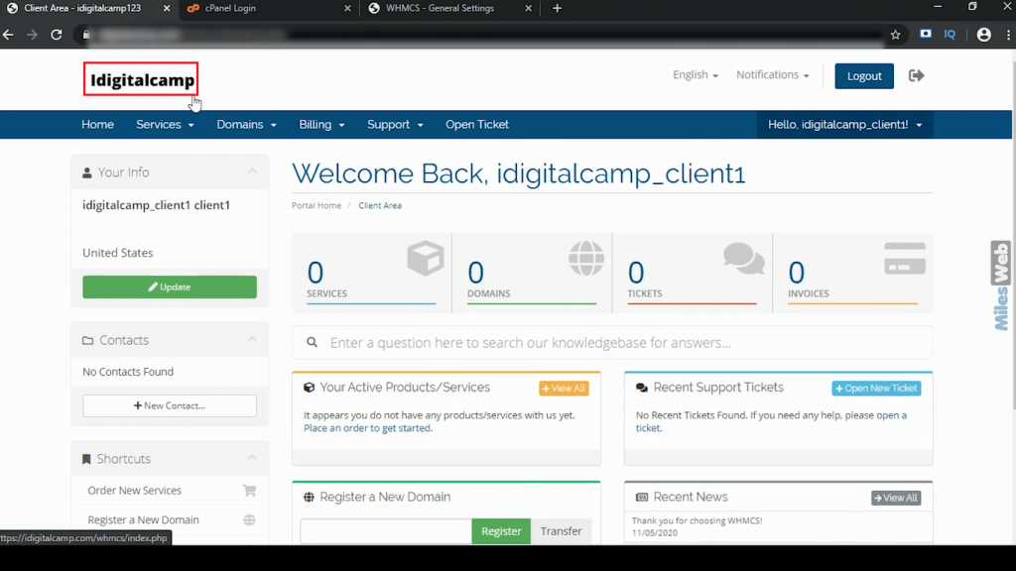Screen dimensions: 1016x571
Task: Collapse the Contacts panel chevron
Action: [252, 340]
